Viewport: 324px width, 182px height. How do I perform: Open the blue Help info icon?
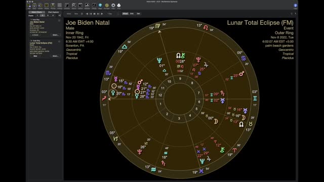click(x=295, y=6)
